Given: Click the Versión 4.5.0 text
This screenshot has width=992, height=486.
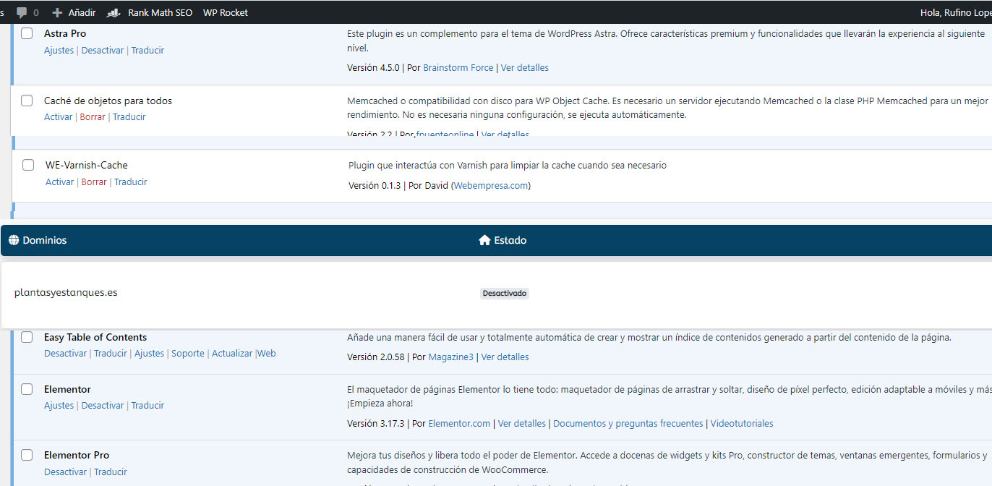Looking at the screenshot, I should pos(372,68).
